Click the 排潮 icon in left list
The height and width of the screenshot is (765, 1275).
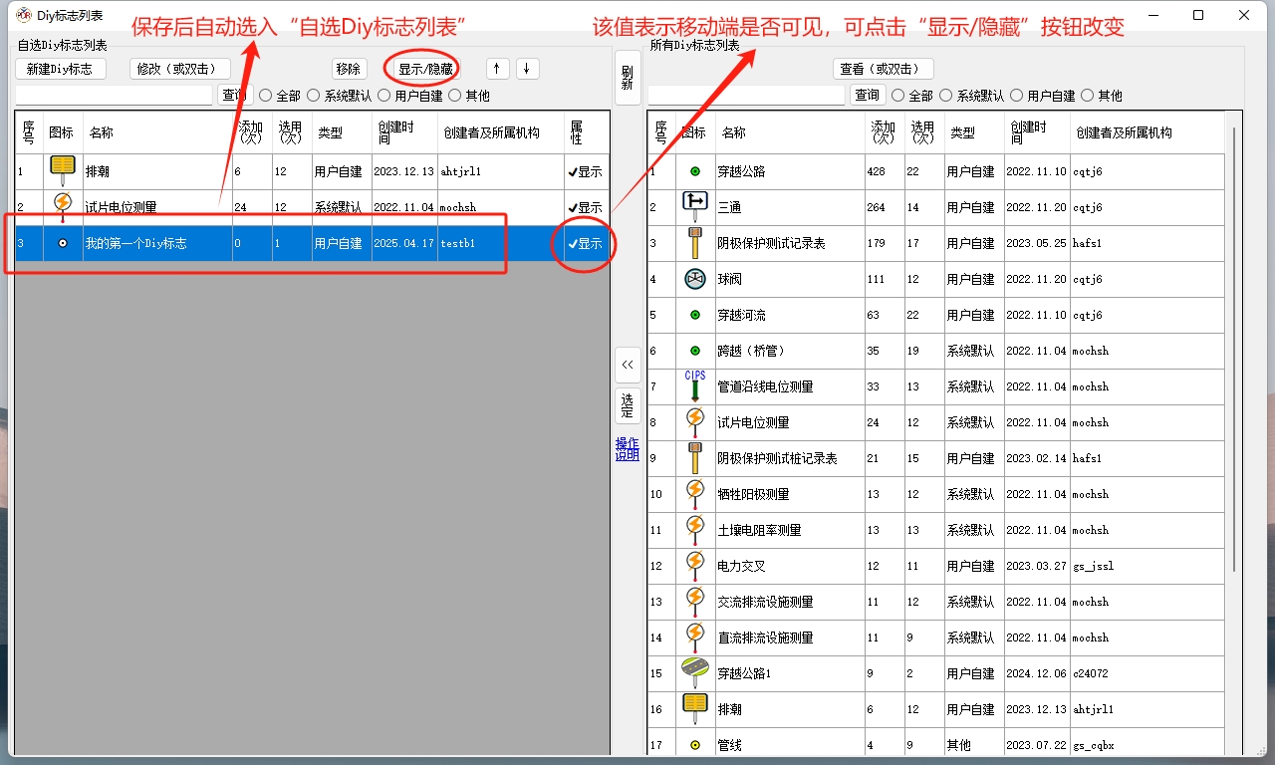tap(63, 170)
